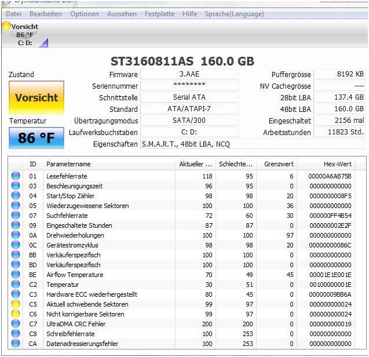The image size is (369, 357).
Task: Click the blue status icon for Beschleunigungszeit
Action: pyautogui.click(x=16, y=186)
